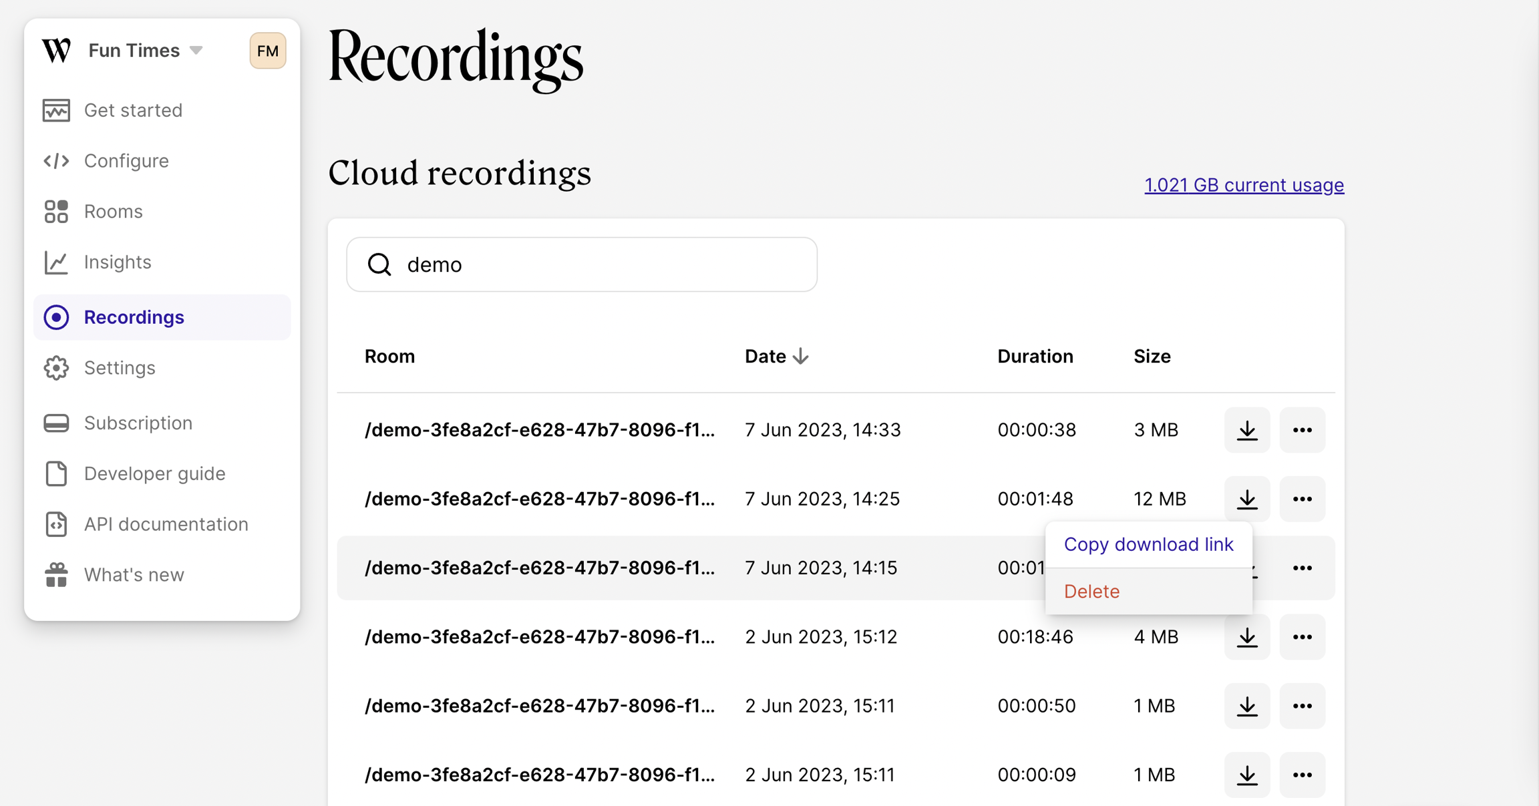
Task: Click the Whereby W logo
Action: 57,51
